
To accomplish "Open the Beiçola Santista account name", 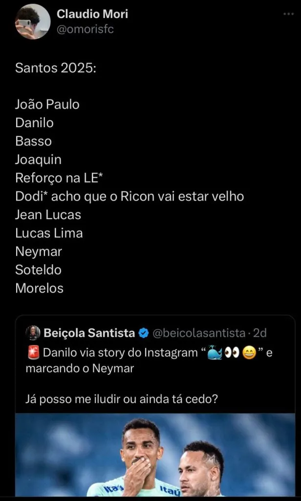I will pyautogui.click(x=89, y=333).
